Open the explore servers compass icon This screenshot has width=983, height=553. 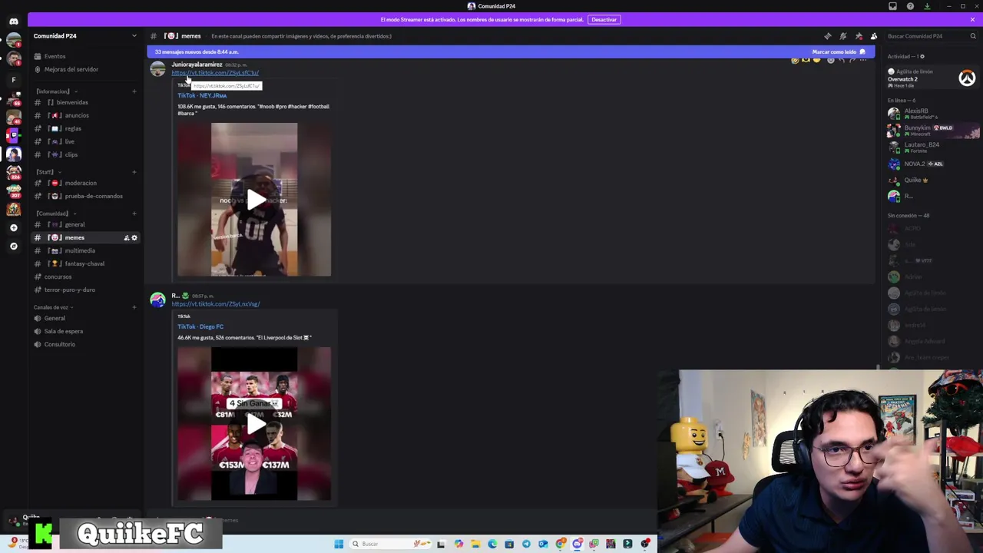pyautogui.click(x=13, y=246)
